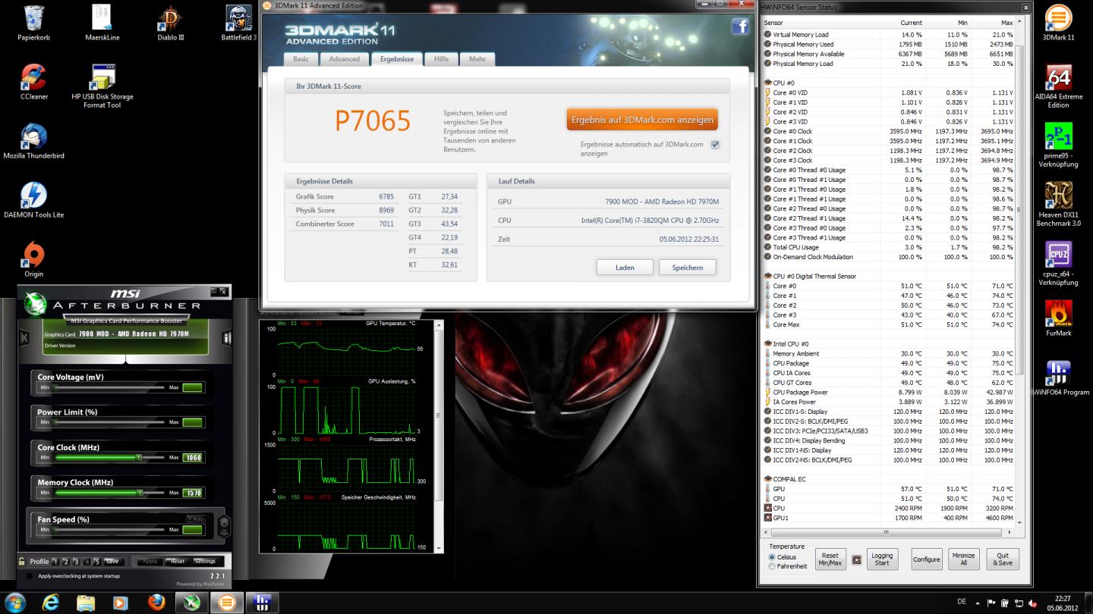Click the Core Clock value field showing 1060

(194, 458)
